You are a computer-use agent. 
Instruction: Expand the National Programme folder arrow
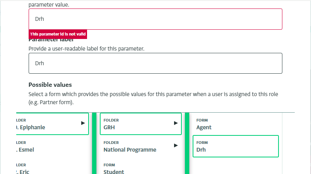[176, 145]
